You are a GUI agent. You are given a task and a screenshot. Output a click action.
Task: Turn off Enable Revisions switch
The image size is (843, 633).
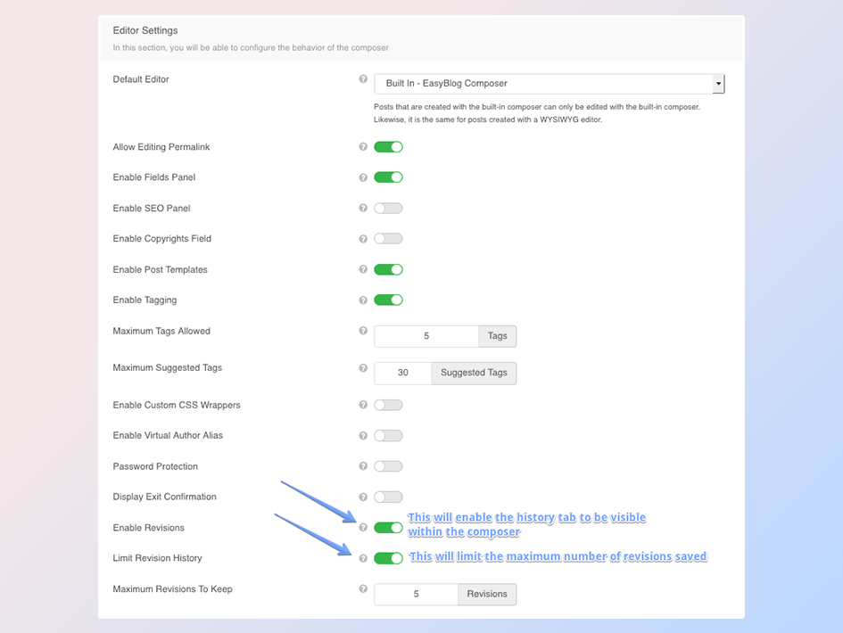pyautogui.click(x=388, y=528)
